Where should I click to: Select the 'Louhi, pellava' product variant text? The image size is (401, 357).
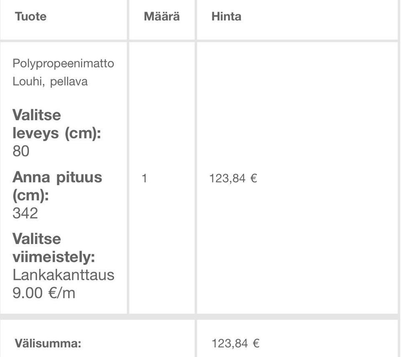click(x=50, y=81)
